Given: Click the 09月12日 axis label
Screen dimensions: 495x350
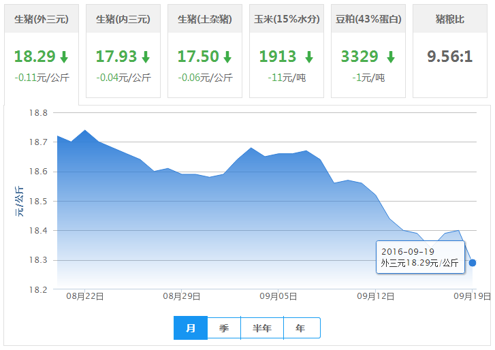Looking at the screenshot, I should pyautogui.click(x=375, y=296).
